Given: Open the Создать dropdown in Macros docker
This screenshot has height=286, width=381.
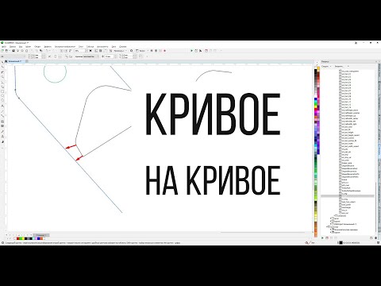Looking at the screenshot, I should coord(325,66).
